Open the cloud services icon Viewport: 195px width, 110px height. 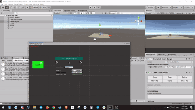158,7
